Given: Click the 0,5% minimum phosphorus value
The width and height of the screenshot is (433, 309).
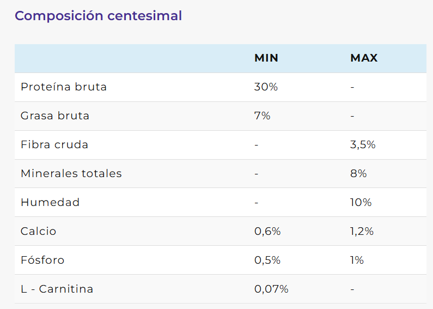Looking at the screenshot, I should (267, 260).
